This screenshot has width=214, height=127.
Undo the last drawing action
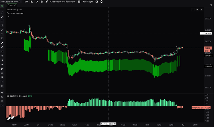click(x=2, y=97)
